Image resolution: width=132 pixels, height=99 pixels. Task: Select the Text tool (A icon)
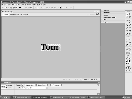(130, 42)
